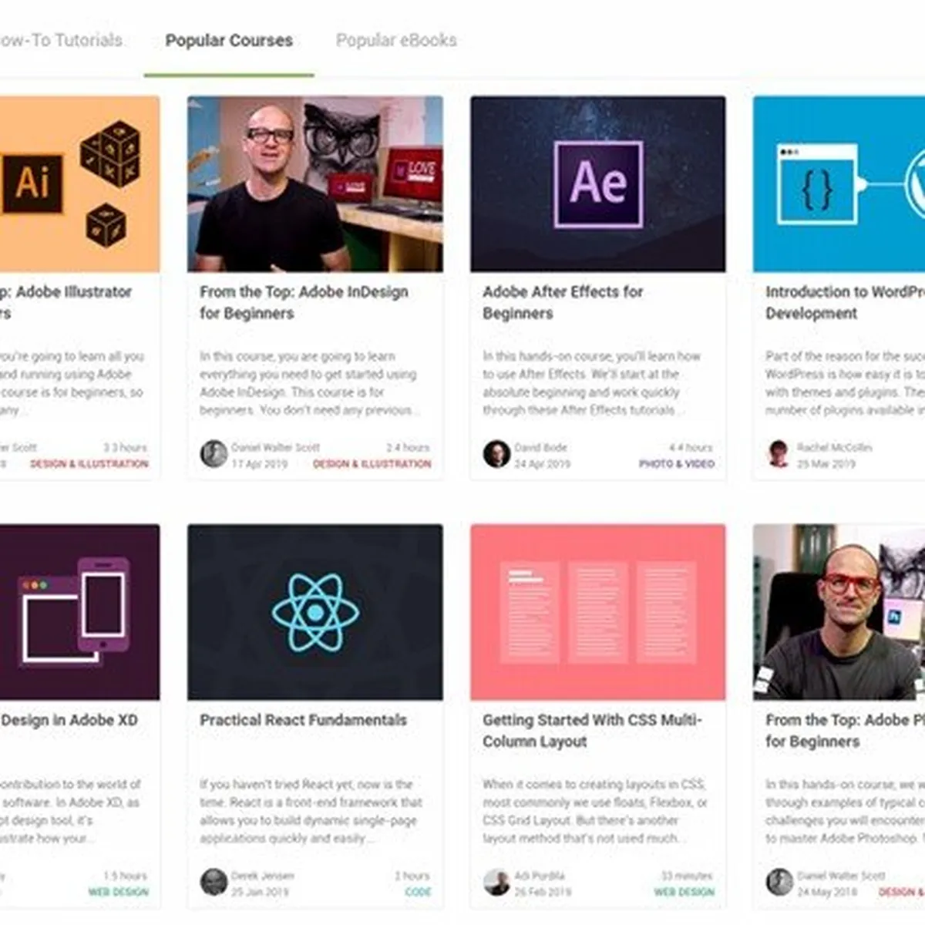Open title Introduction to WordPress Development

click(x=845, y=302)
